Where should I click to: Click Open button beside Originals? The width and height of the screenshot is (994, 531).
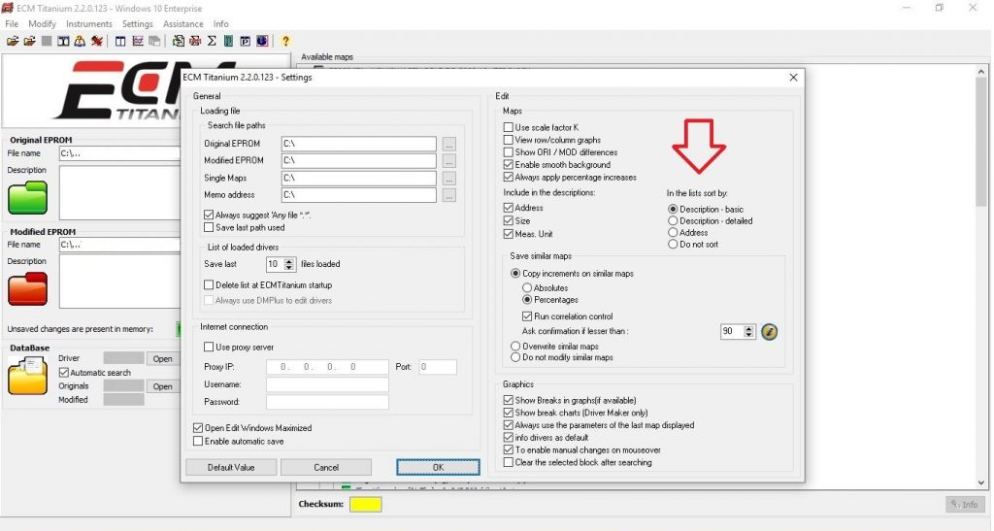pyautogui.click(x=162, y=386)
